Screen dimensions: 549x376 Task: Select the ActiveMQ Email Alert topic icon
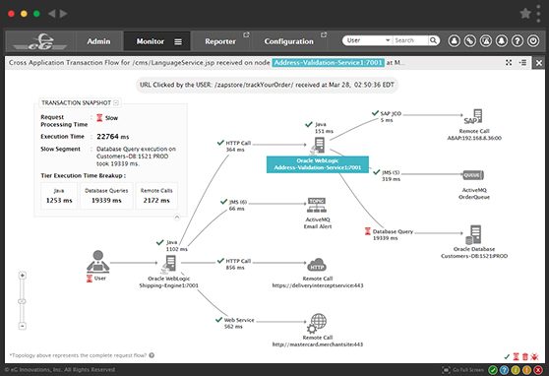coord(317,206)
